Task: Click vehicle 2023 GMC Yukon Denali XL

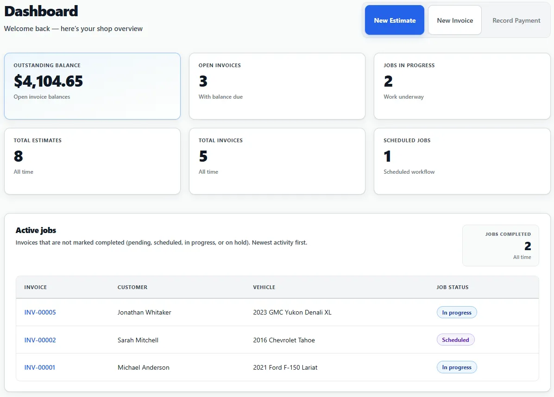Action: coord(292,312)
